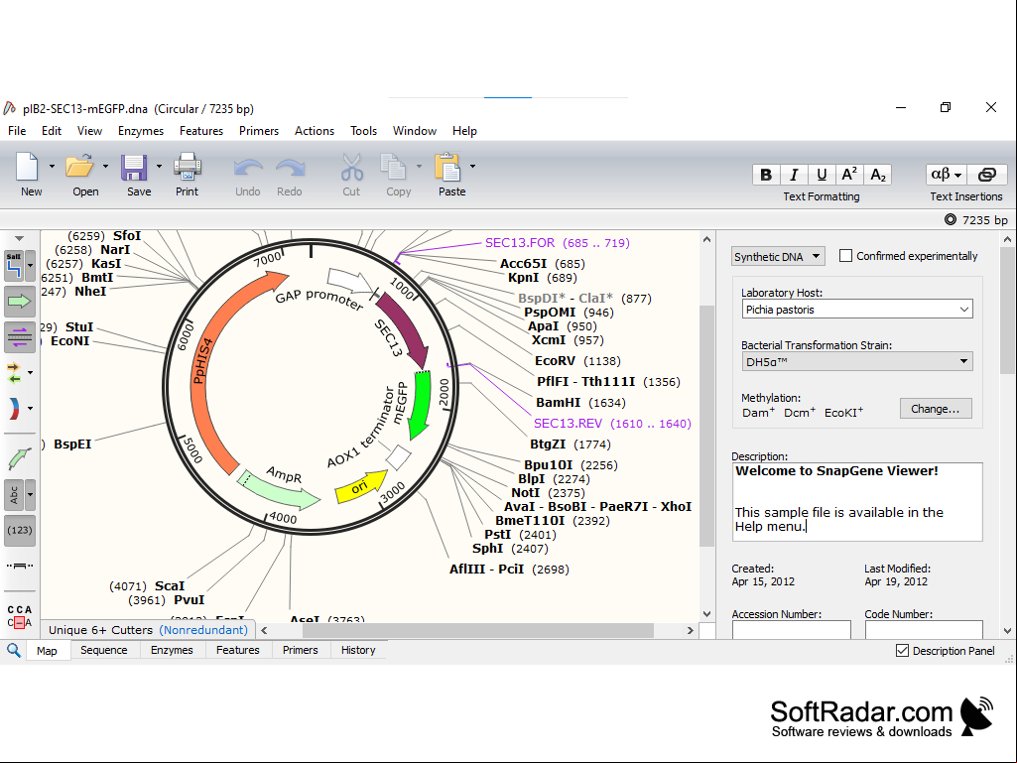Click the description panel scrollbar thumb
Viewport: 1017px width, 763px height.
coord(1007,311)
